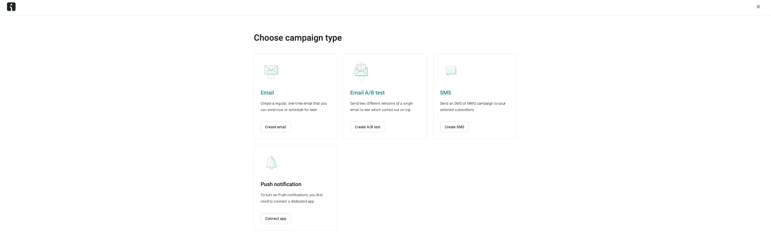Viewport: 771px width, 251px height.
Task: Start a test with Create A/B test
Action: point(367,127)
